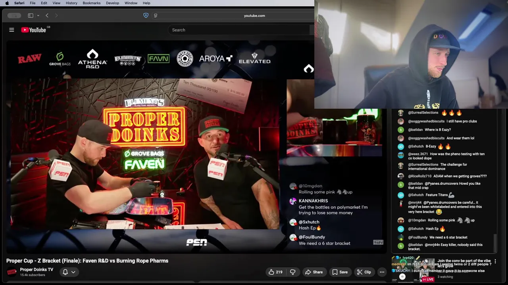Share this video
This screenshot has height=285, width=508.
tap(314, 272)
